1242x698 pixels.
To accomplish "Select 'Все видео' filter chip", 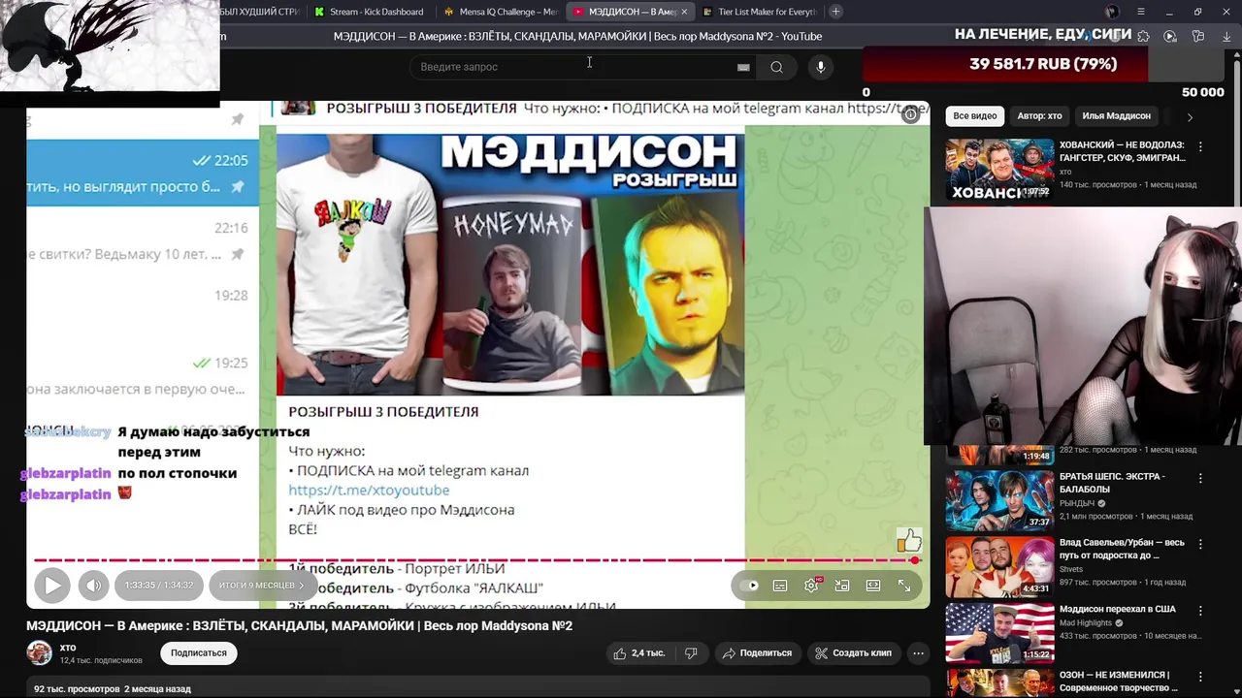I will (975, 116).
